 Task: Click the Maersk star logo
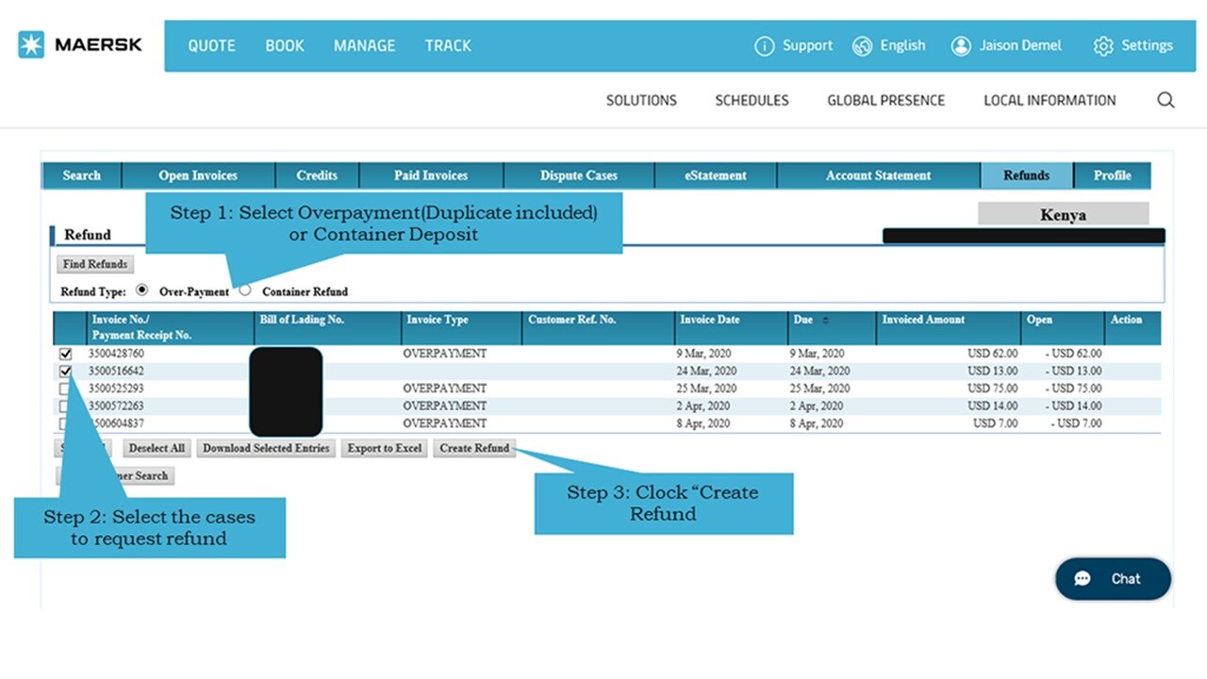[x=30, y=43]
